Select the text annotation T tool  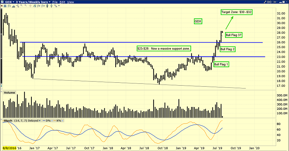click(5, 6)
